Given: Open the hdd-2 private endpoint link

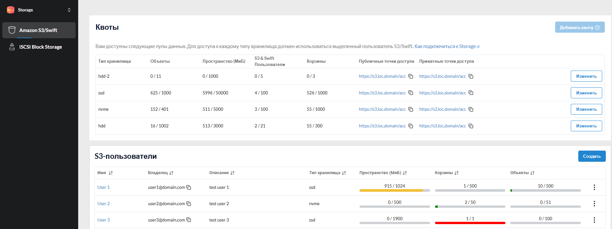Looking at the screenshot, I should pos(443,76).
